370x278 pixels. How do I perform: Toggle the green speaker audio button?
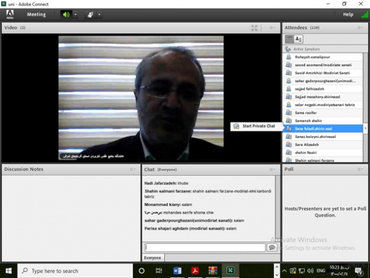66,14
